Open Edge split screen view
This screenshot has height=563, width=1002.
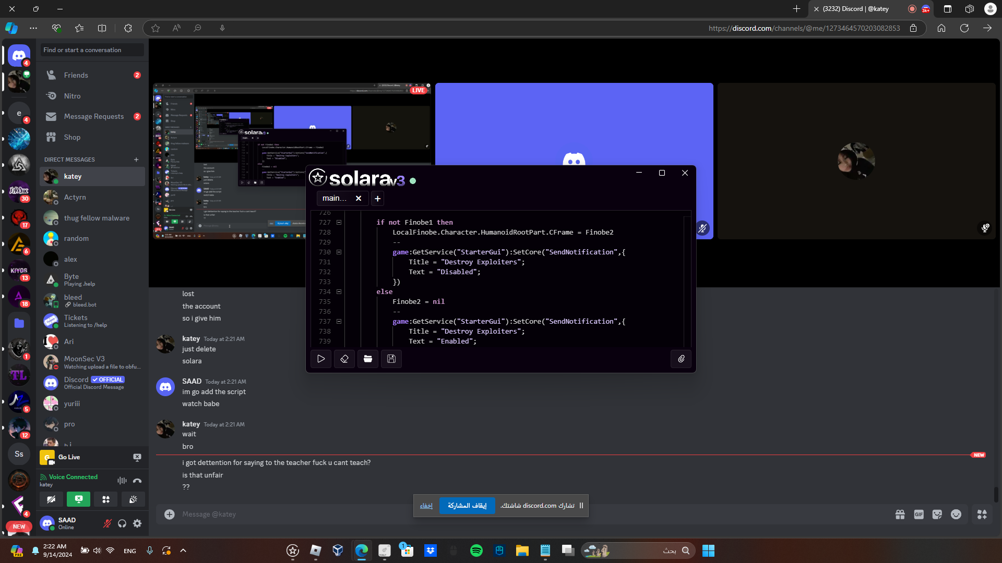pos(102,28)
